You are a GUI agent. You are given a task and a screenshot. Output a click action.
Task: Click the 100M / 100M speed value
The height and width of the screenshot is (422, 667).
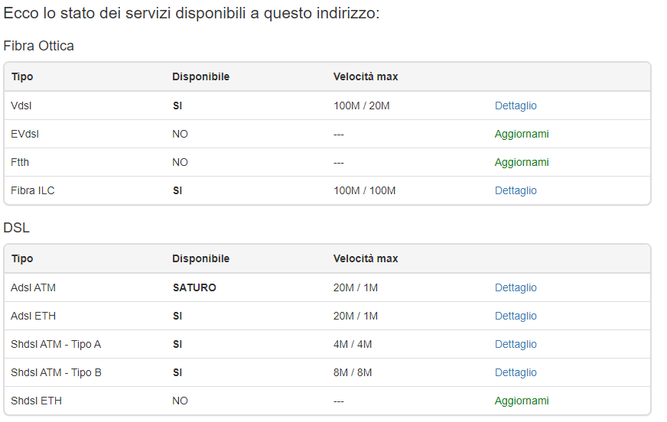[x=365, y=190]
